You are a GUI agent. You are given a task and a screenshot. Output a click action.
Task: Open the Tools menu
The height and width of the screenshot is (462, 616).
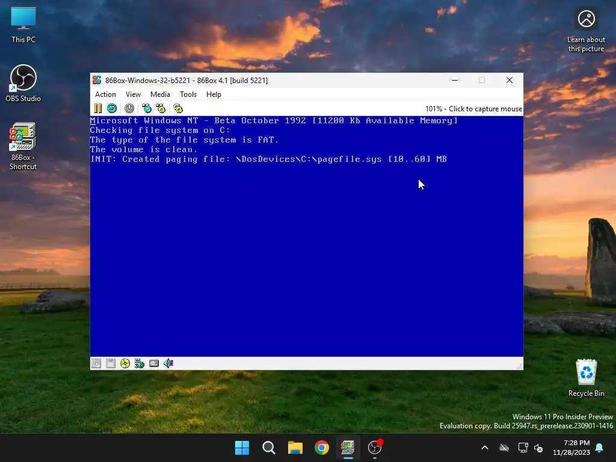(x=188, y=94)
